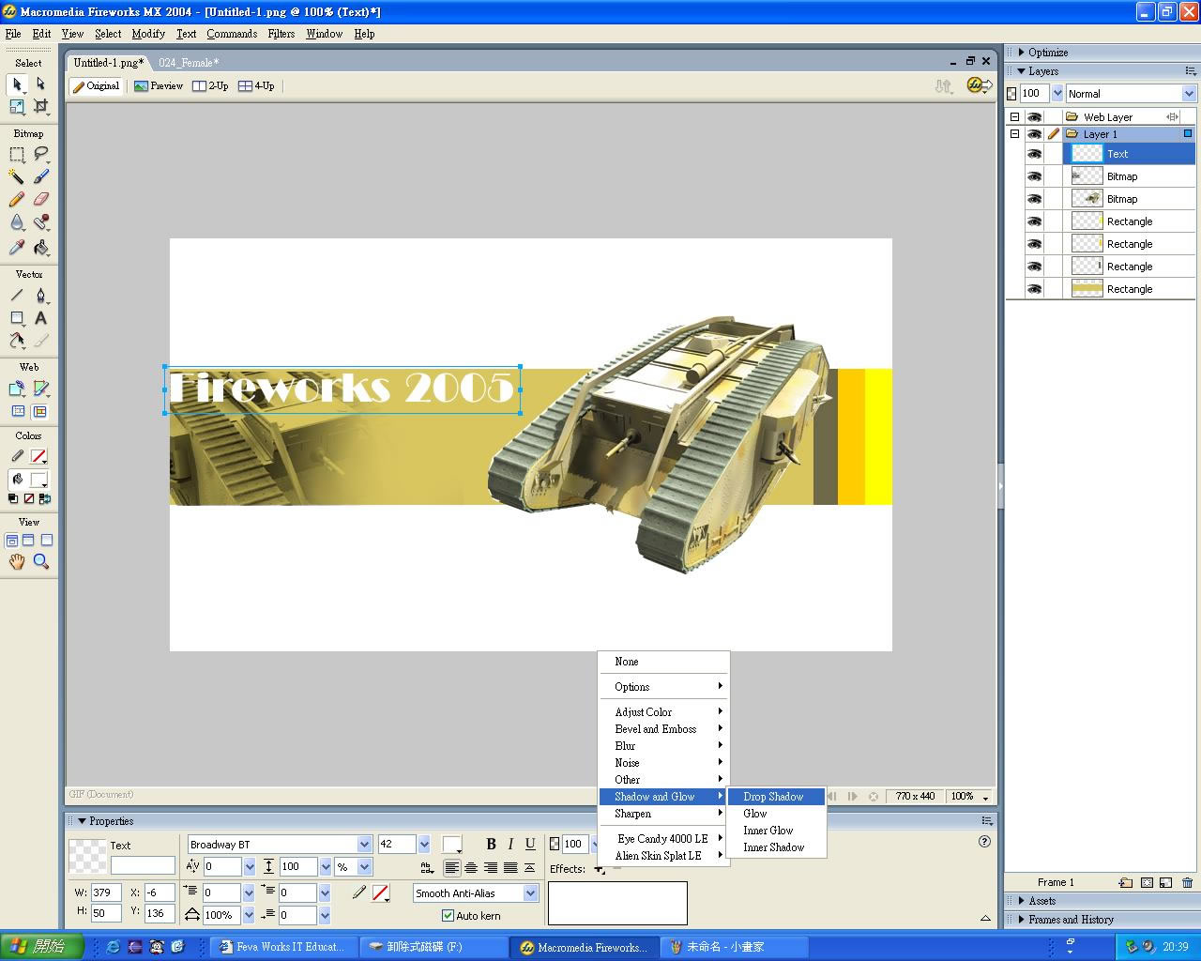Select the Marquee tool
Viewport: 1201px width, 961px height.
point(17,154)
